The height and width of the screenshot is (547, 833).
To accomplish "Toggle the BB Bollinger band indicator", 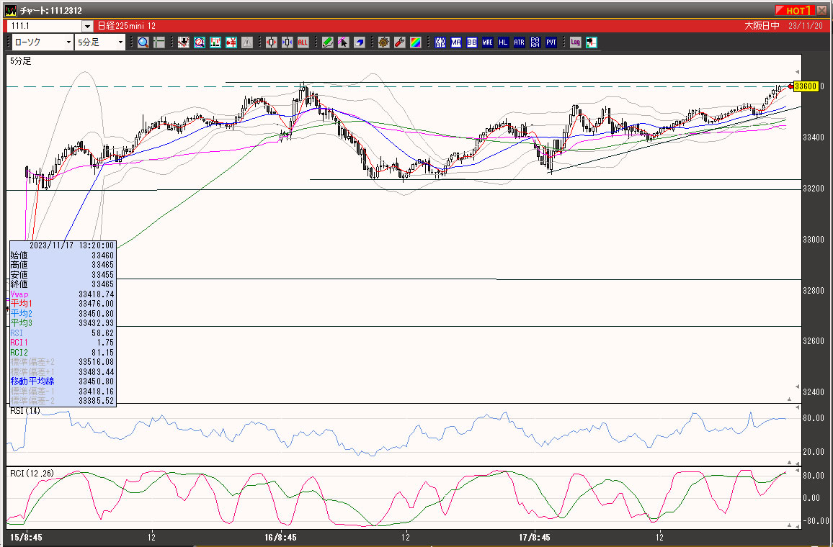I will 472,42.
